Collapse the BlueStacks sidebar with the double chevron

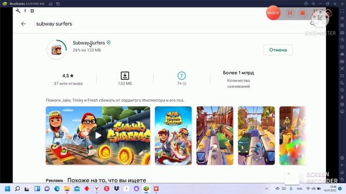pos(343,4)
